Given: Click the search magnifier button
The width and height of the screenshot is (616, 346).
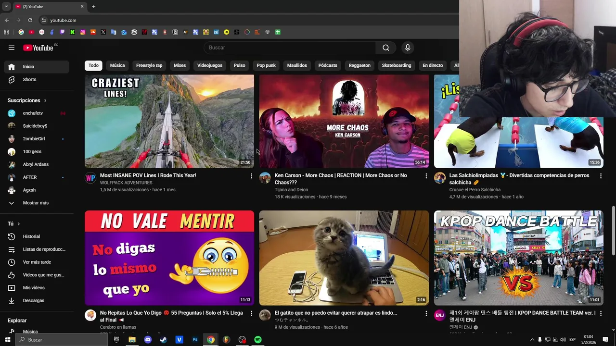Looking at the screenshot, I should pyautogui.click(x=386, y=48).
